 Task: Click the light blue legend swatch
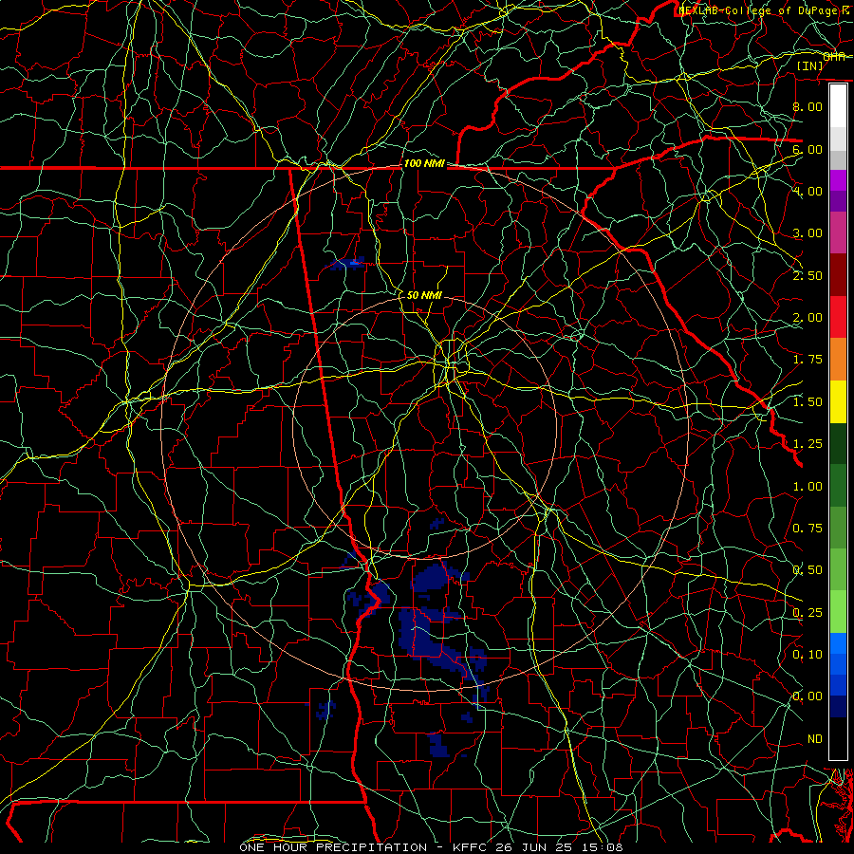(x=838, y=642)
